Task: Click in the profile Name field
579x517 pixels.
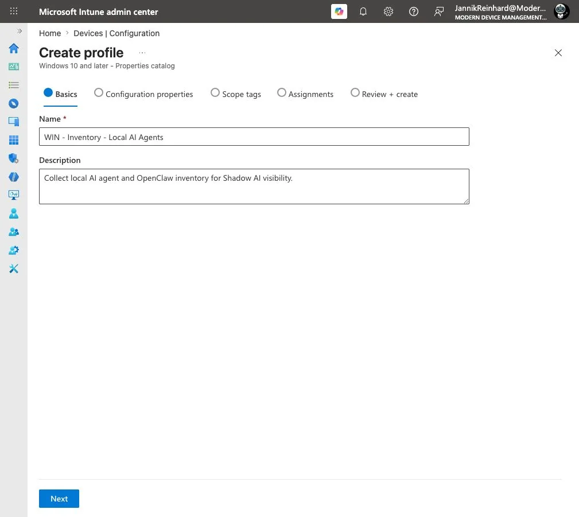Action: [254, 137]
